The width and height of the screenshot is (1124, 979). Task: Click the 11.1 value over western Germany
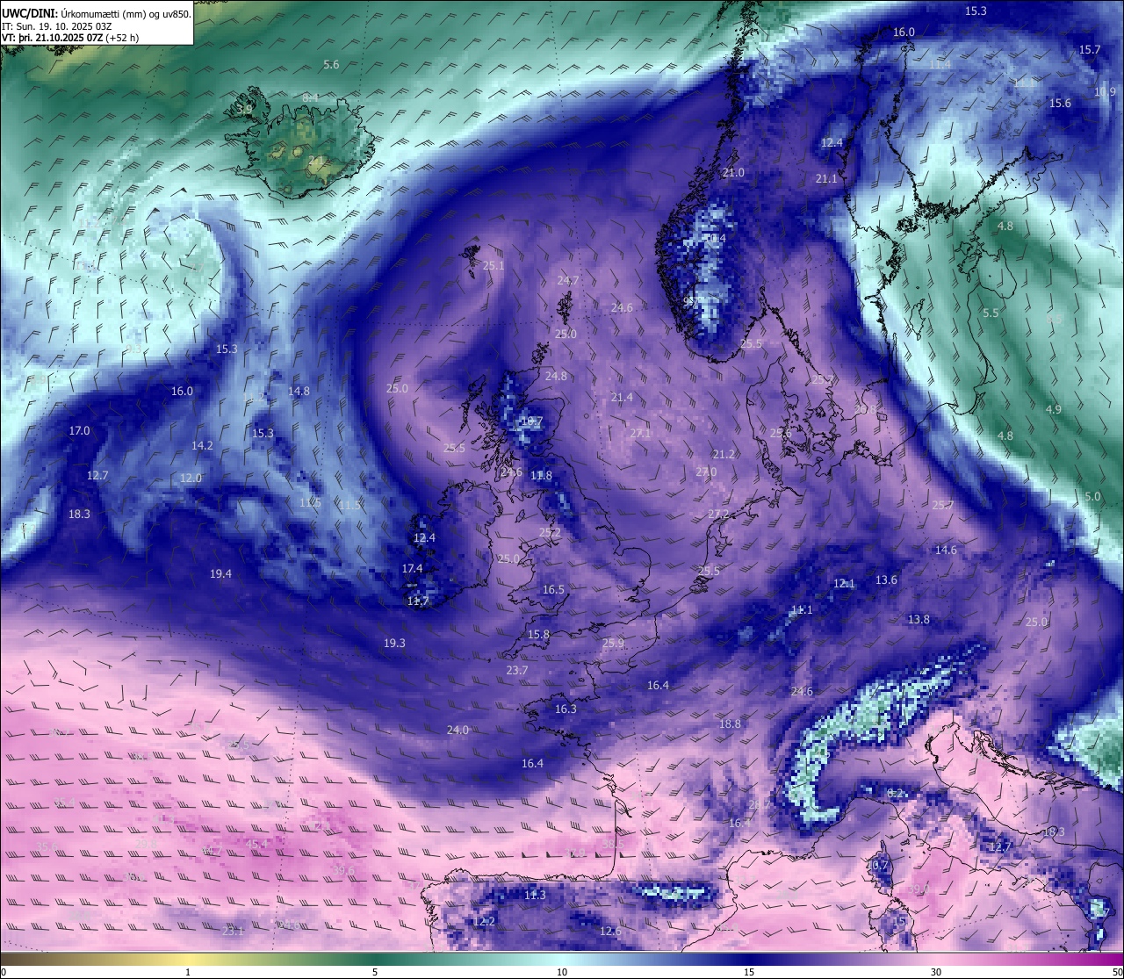point(802,610)
